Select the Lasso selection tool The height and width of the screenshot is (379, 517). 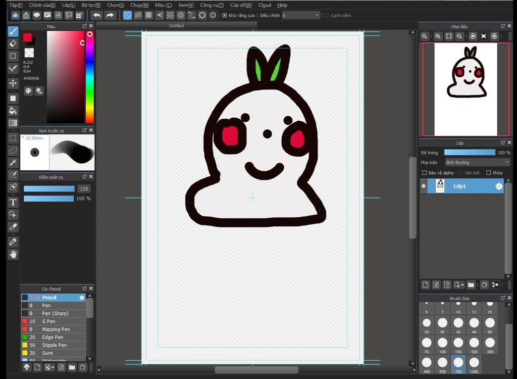13,150
